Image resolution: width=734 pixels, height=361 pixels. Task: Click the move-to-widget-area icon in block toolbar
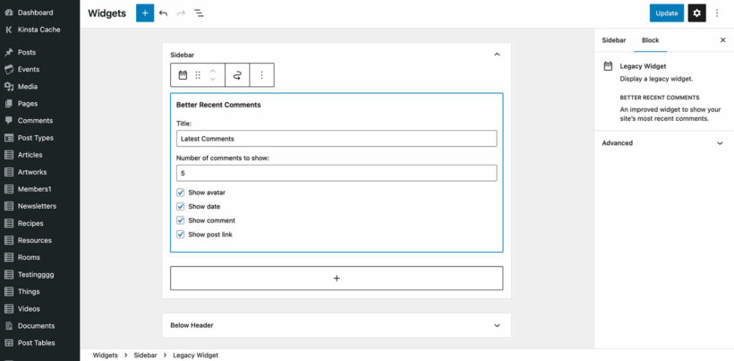(x=237, y=75)
